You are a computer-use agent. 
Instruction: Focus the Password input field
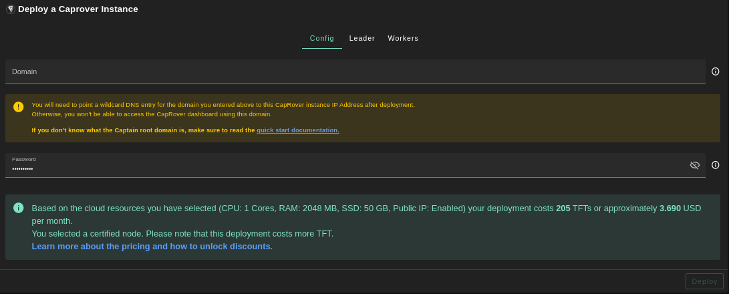tap(347, 168)
